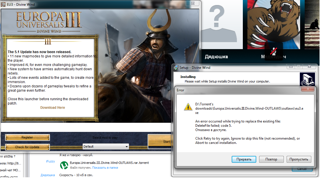Click the Прервать button in Error dialog
321x179 pixels.
coord(244,159)
